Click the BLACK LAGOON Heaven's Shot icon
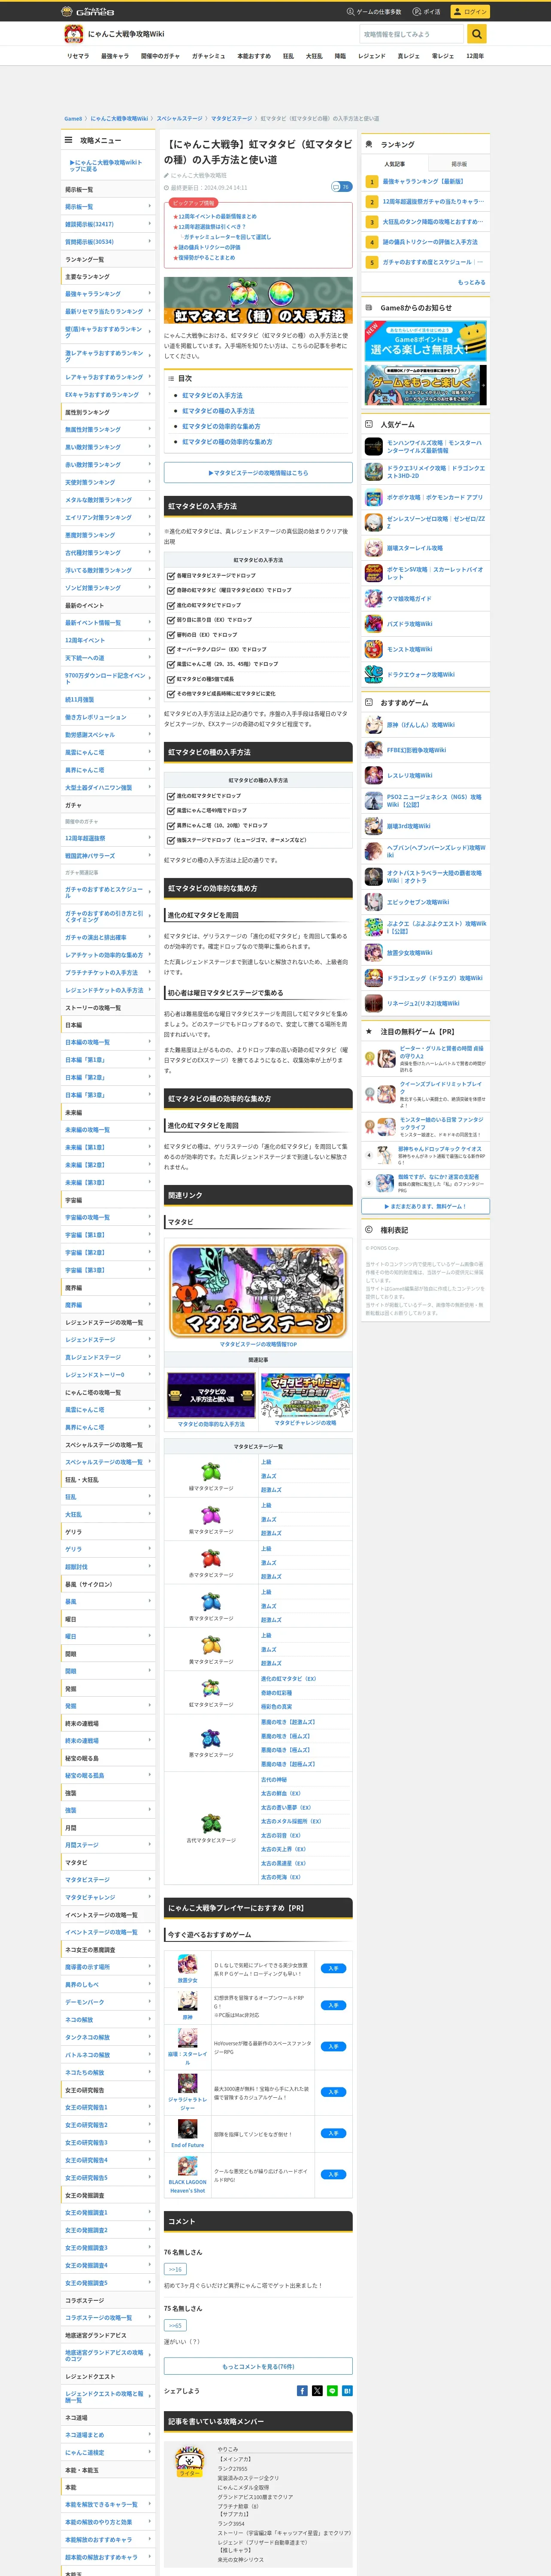 tap(187, 2166)
